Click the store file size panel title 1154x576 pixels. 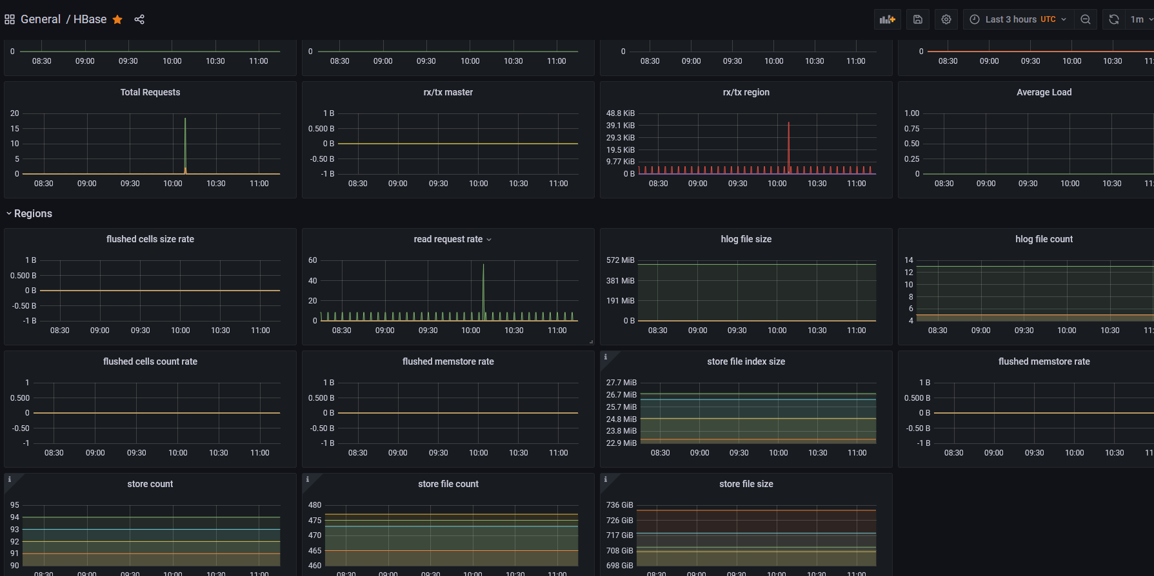(x=746, y=484)
